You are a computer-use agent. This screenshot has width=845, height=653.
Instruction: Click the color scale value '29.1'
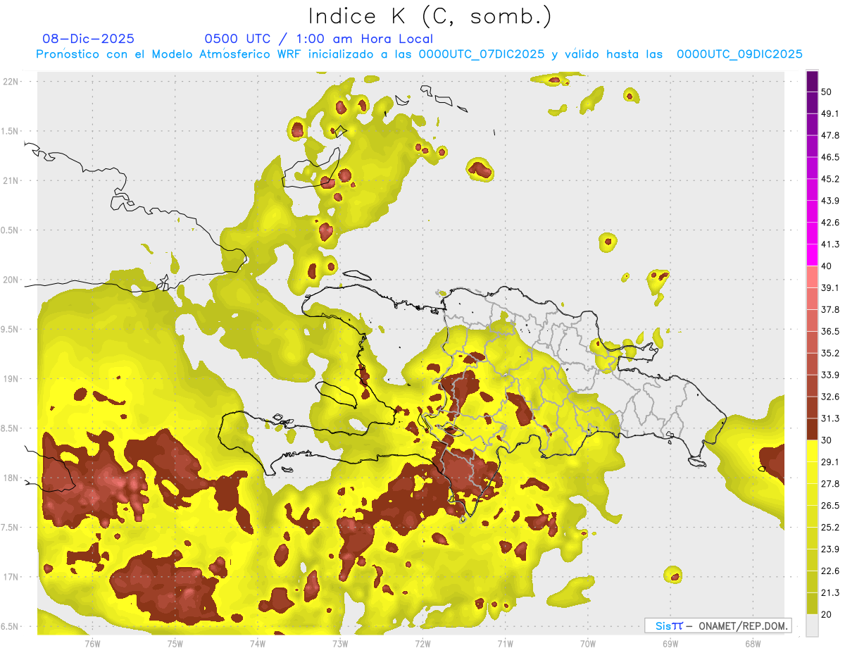(830, 462)
